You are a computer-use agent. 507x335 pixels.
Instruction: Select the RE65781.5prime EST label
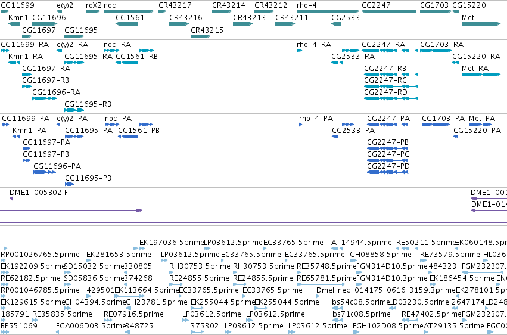coord(326,278)
